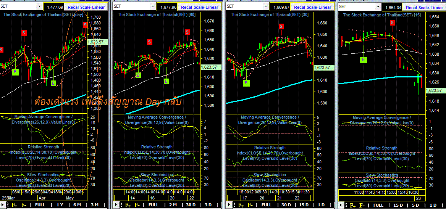Select 1 Y range in daily chart

tap(60, 205)
